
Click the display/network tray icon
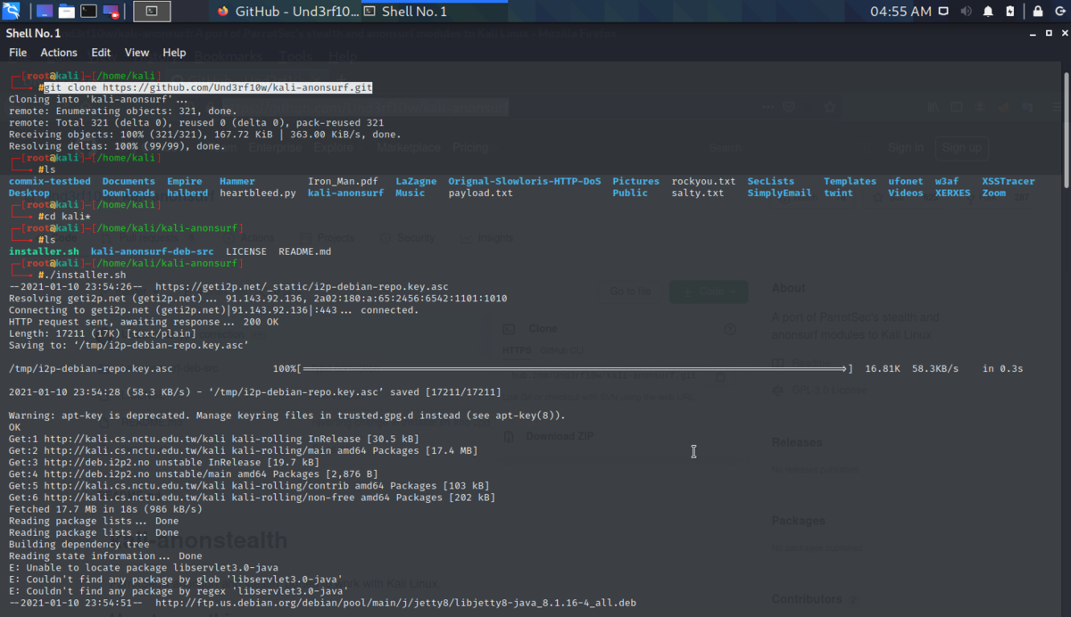(945, 12)
